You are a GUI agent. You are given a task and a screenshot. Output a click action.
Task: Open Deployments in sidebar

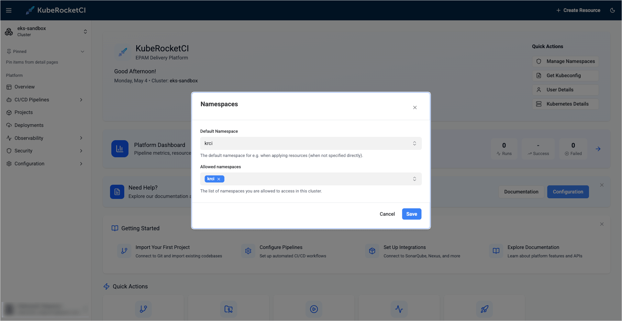point(45,125)
